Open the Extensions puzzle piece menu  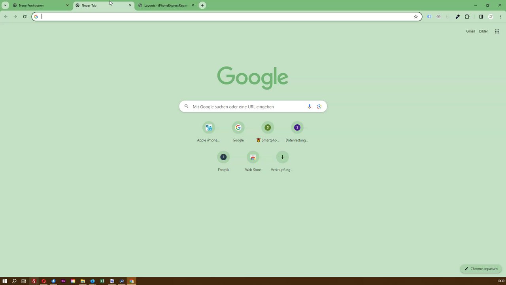coord(467,17)
